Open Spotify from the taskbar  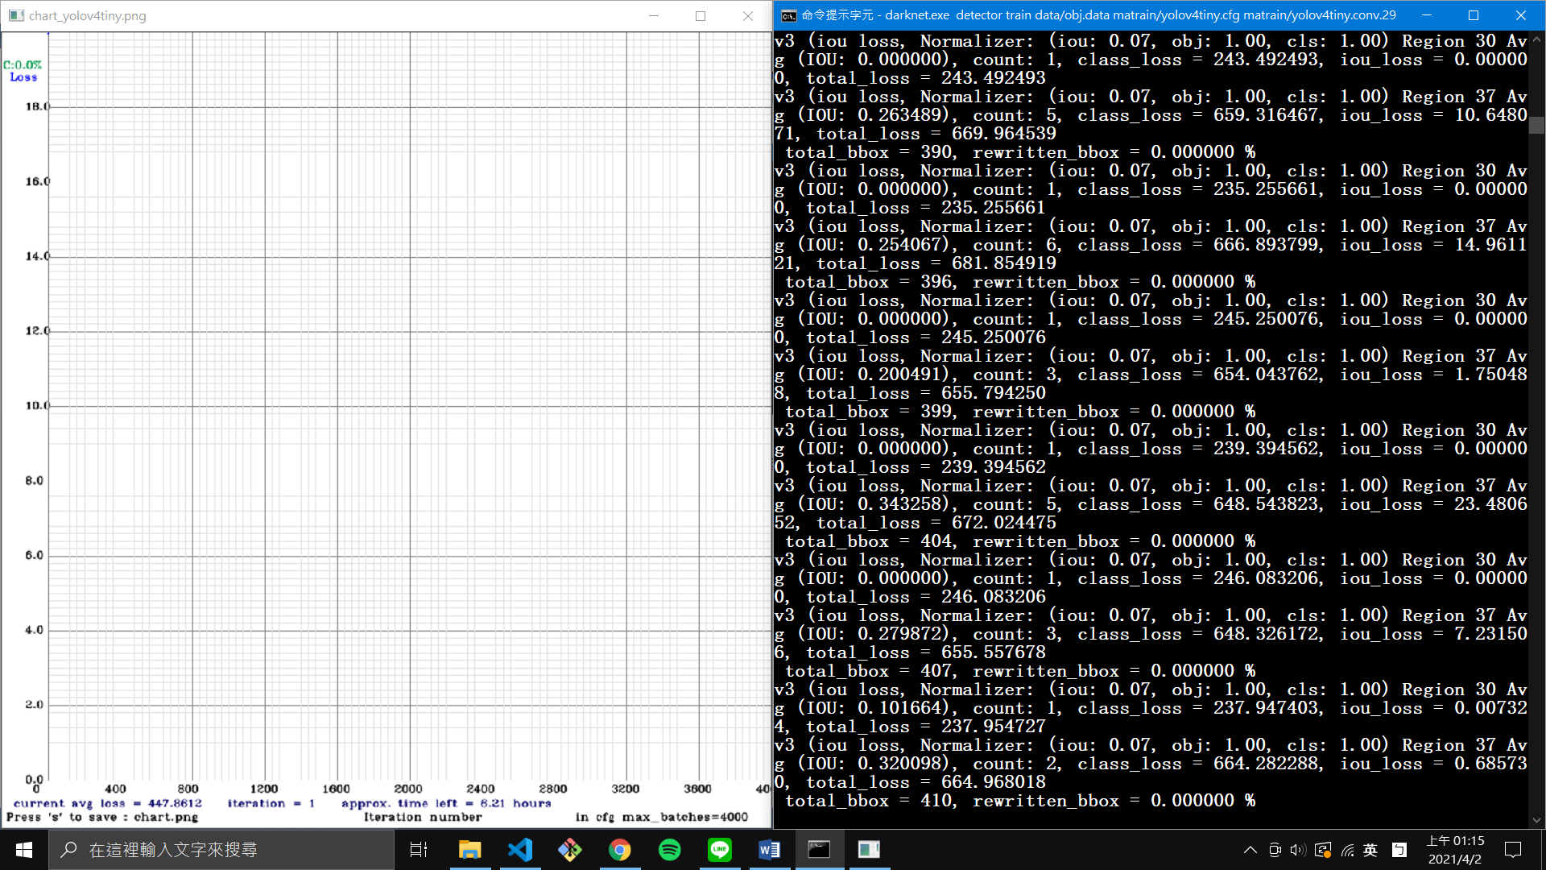click(669, 850)
